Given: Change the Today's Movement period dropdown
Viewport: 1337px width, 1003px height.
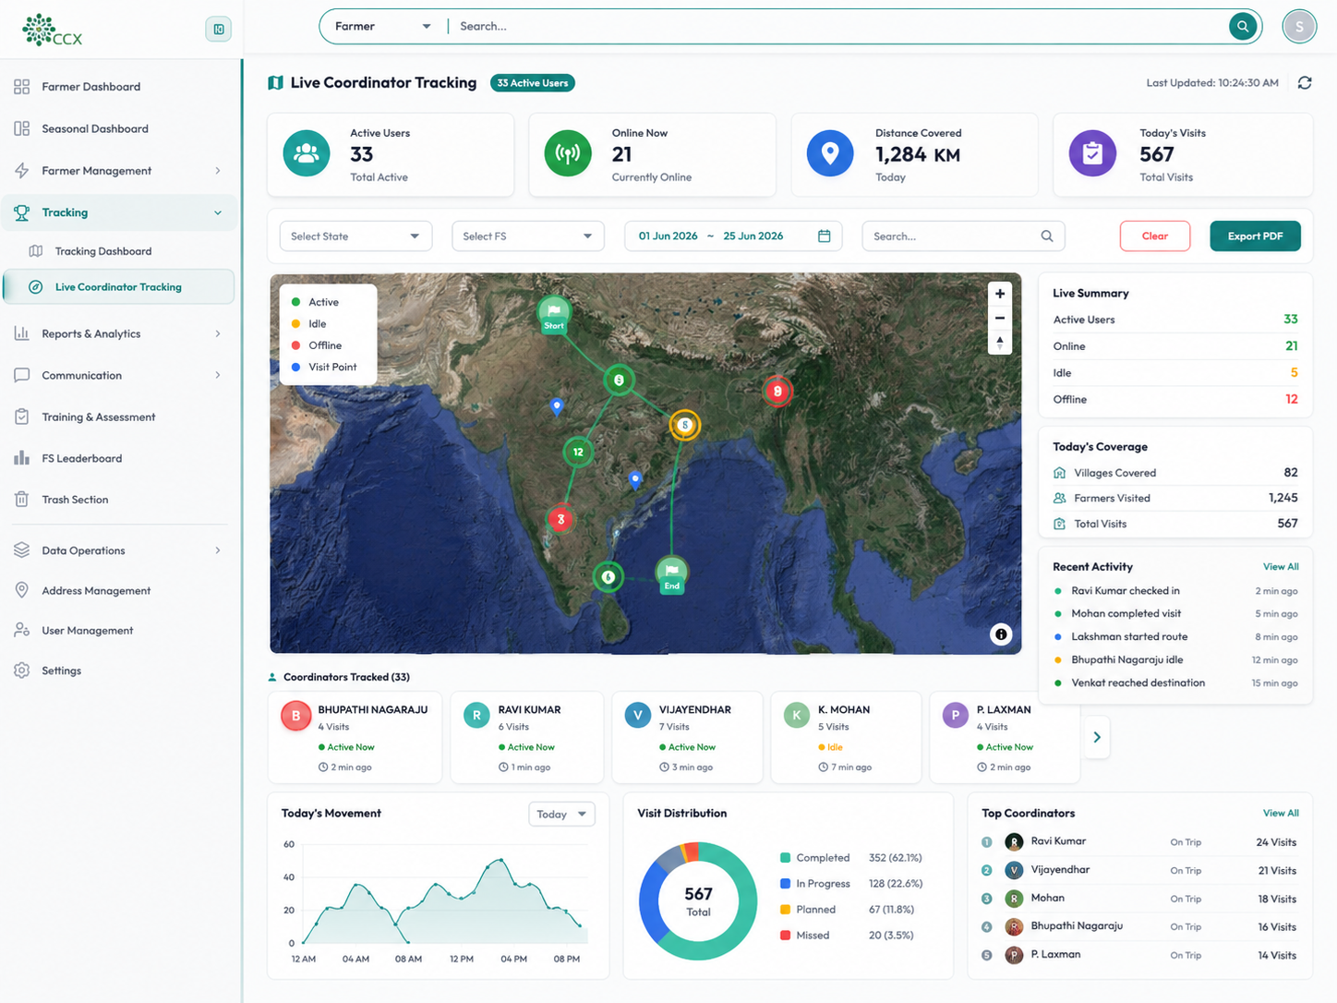Looking at the screenshot, I should (x=561, y=815).
